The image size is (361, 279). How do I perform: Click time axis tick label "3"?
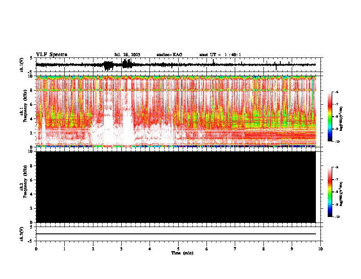[x=121, y=249]
